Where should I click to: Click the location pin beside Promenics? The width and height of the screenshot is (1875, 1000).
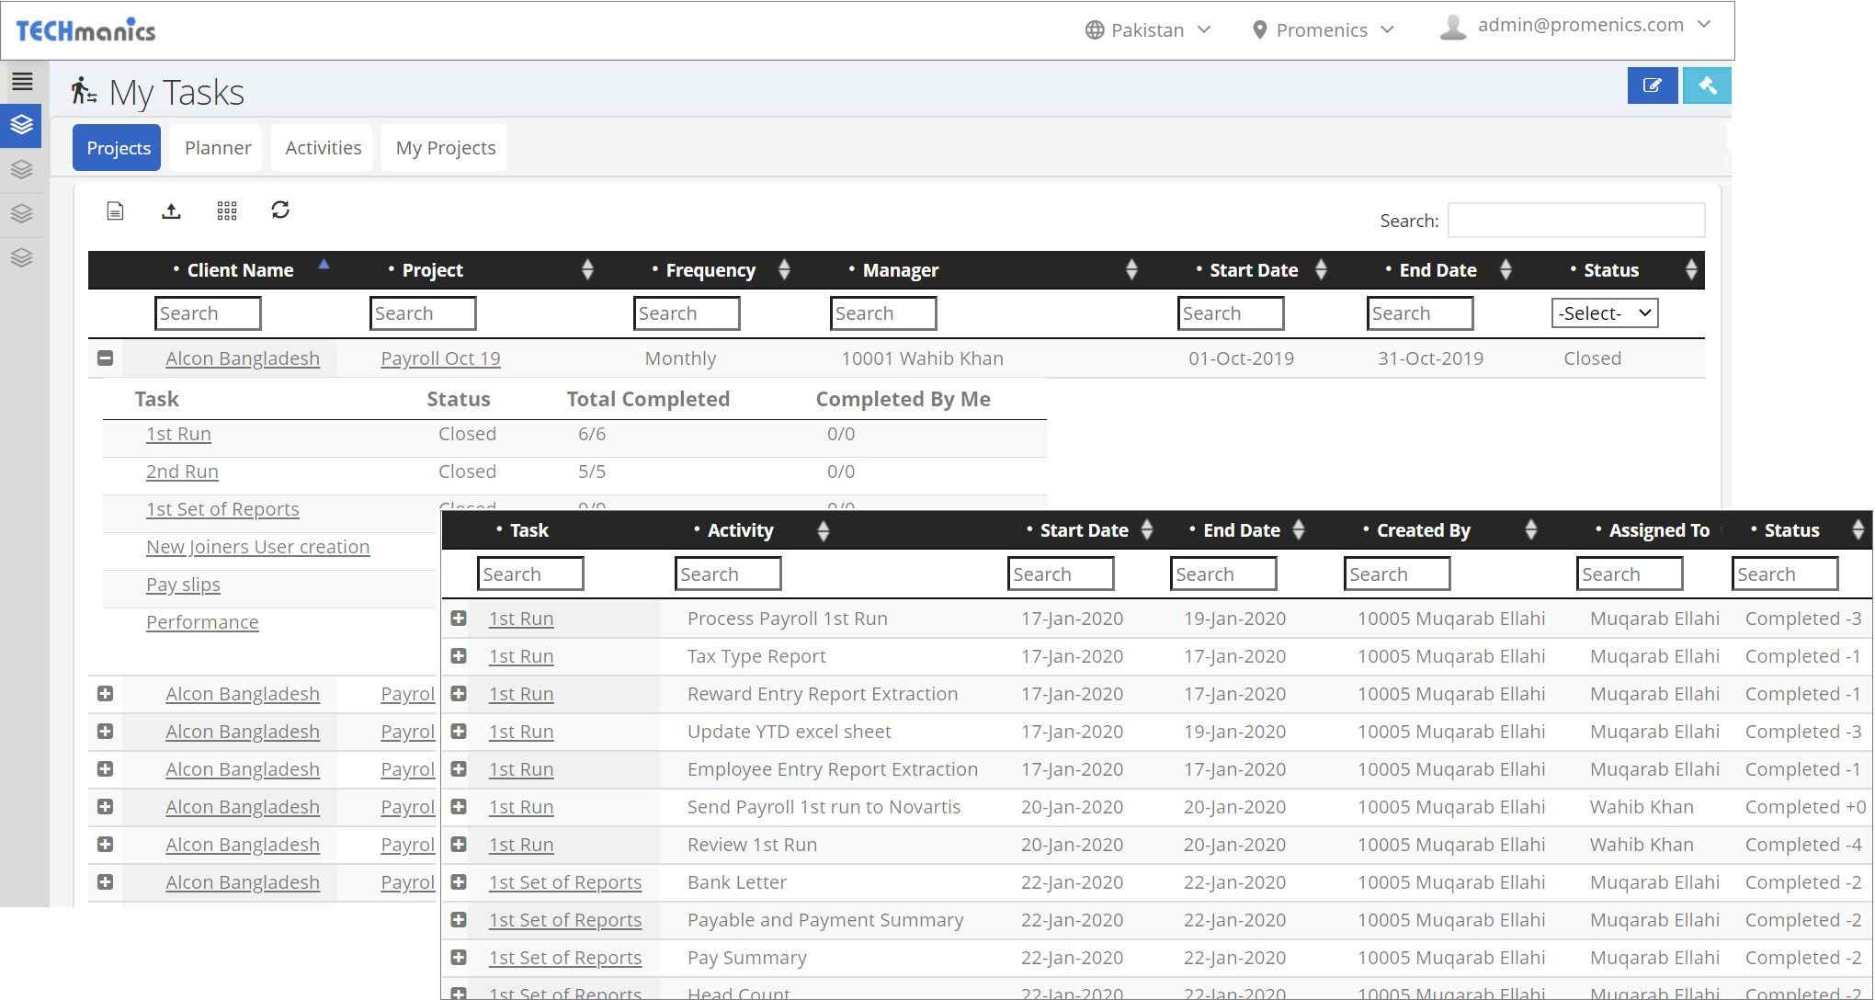click(1259, 30)
